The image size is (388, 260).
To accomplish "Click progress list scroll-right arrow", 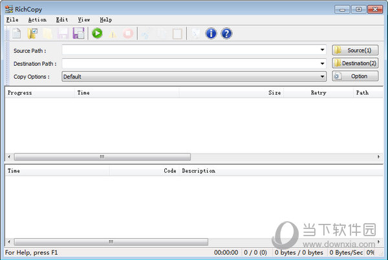I will point(378,157).
